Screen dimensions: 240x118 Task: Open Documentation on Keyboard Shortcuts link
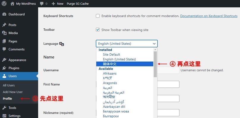[x=209, y=16]
